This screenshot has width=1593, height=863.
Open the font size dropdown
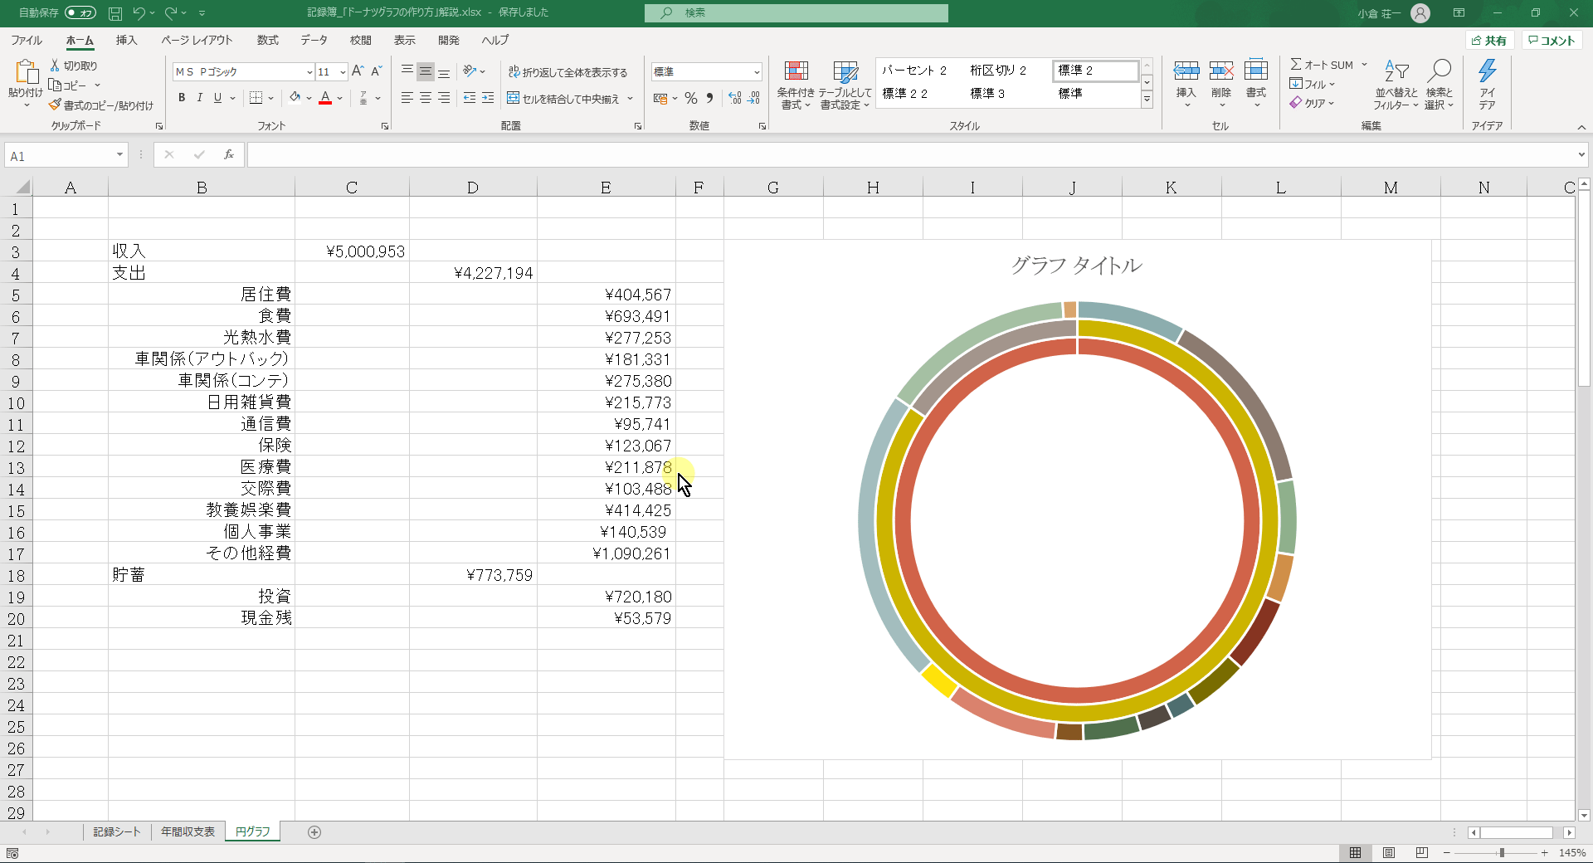343,72
